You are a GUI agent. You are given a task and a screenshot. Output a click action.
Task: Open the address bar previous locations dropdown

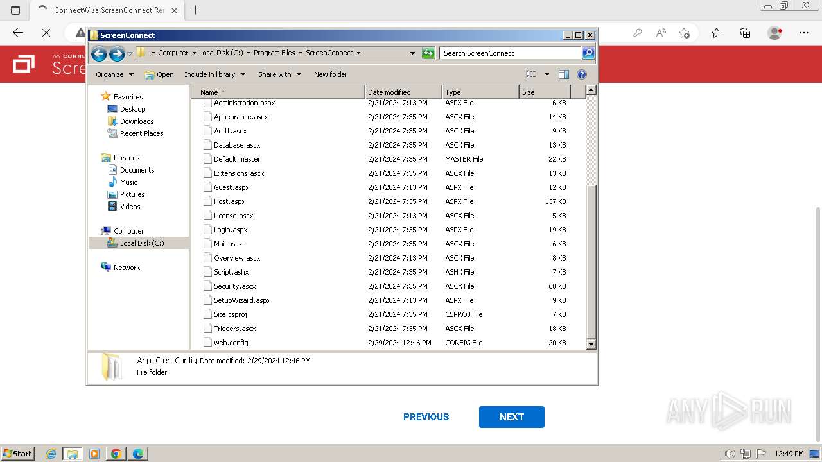click(x=412, y=53)
